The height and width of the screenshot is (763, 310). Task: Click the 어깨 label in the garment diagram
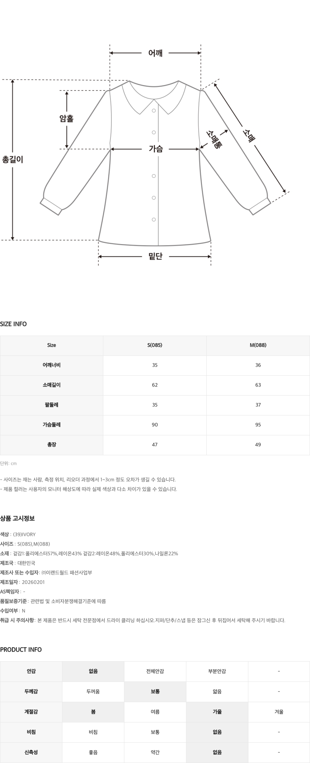(155, 53)
